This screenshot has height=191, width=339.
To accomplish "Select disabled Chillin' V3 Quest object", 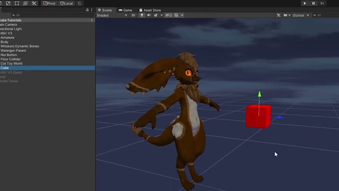I will coord(11,72).
